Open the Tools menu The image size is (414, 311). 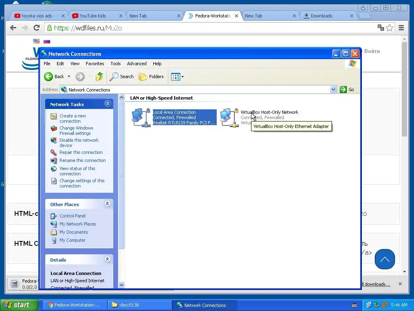tap(116, 64)
